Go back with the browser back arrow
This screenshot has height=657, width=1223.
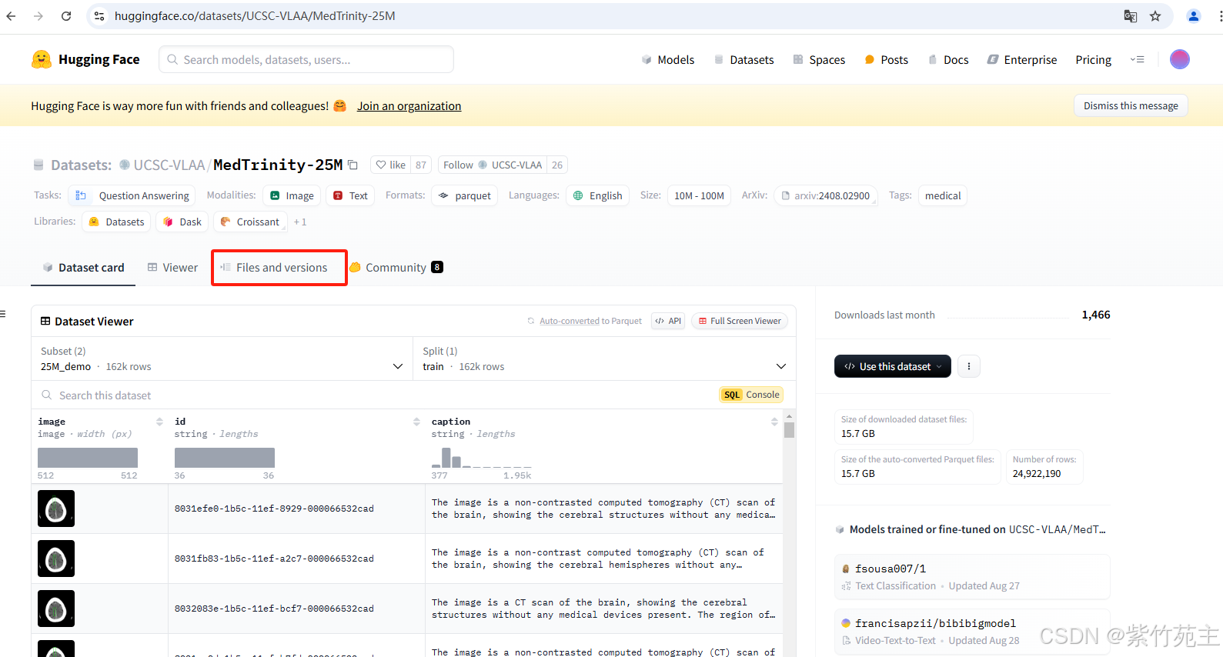click(11, 15)
